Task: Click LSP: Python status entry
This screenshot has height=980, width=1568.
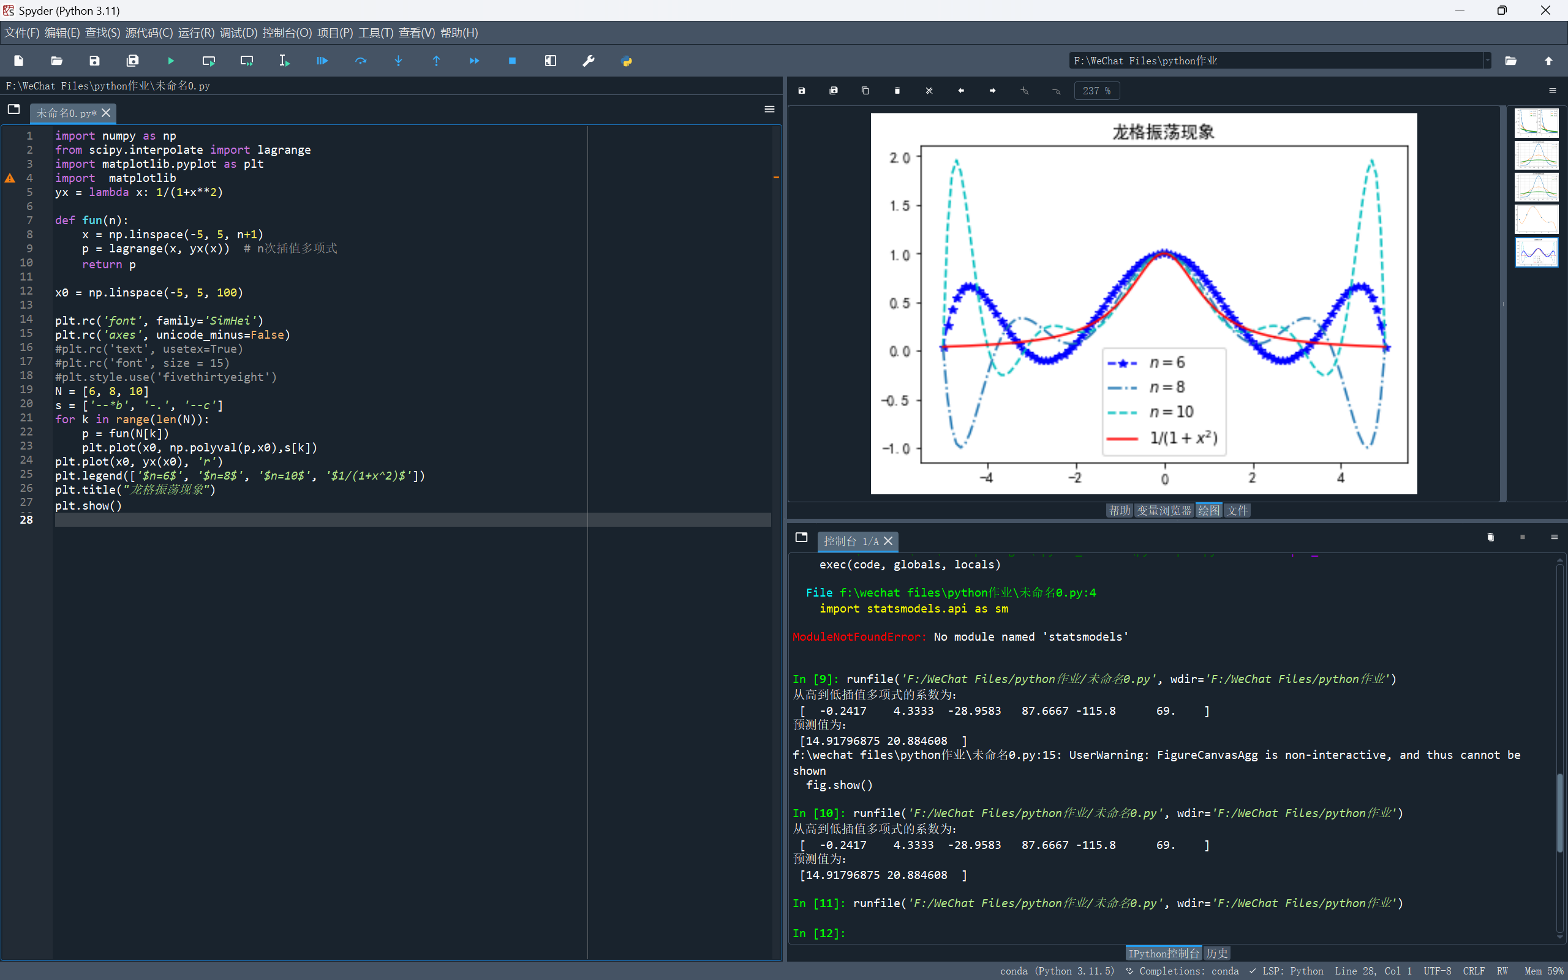Action: tap(1286, 971)
